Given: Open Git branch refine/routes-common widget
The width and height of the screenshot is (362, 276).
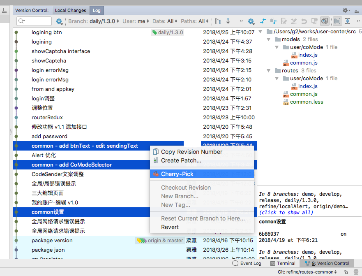Looking at the screenshot, I should (x=307, y=272).
